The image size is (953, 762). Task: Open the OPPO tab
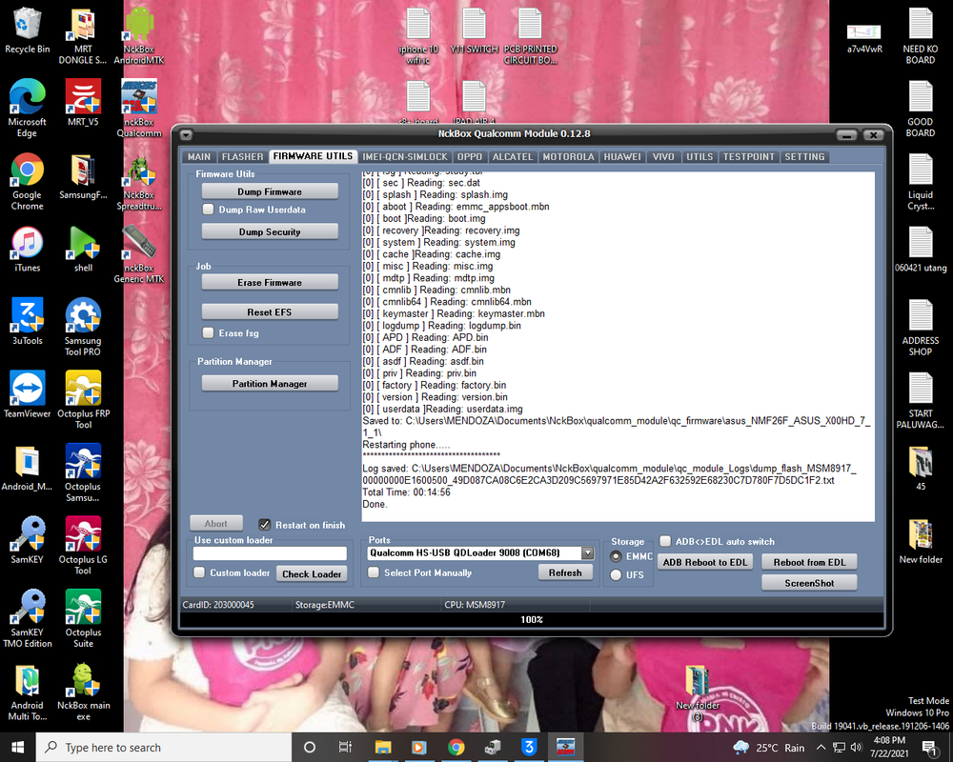pyautogui.click(x=470, y=157)
